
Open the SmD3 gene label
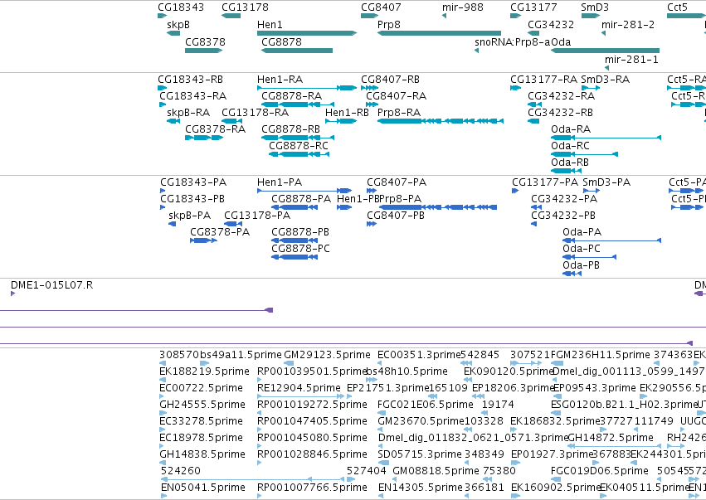pos(595,7)
